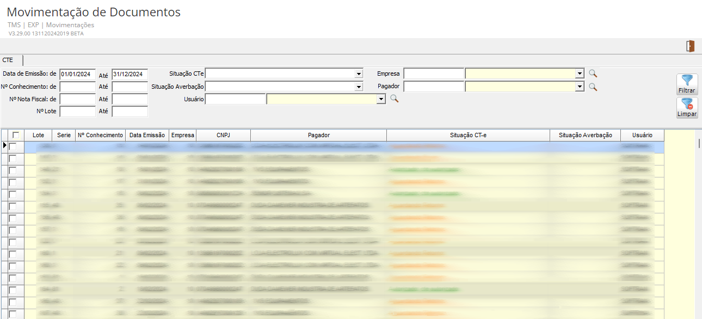The image size is (702, 319).
Task: Click the Data de Emissão end date field
Action: tap(130, 74)
